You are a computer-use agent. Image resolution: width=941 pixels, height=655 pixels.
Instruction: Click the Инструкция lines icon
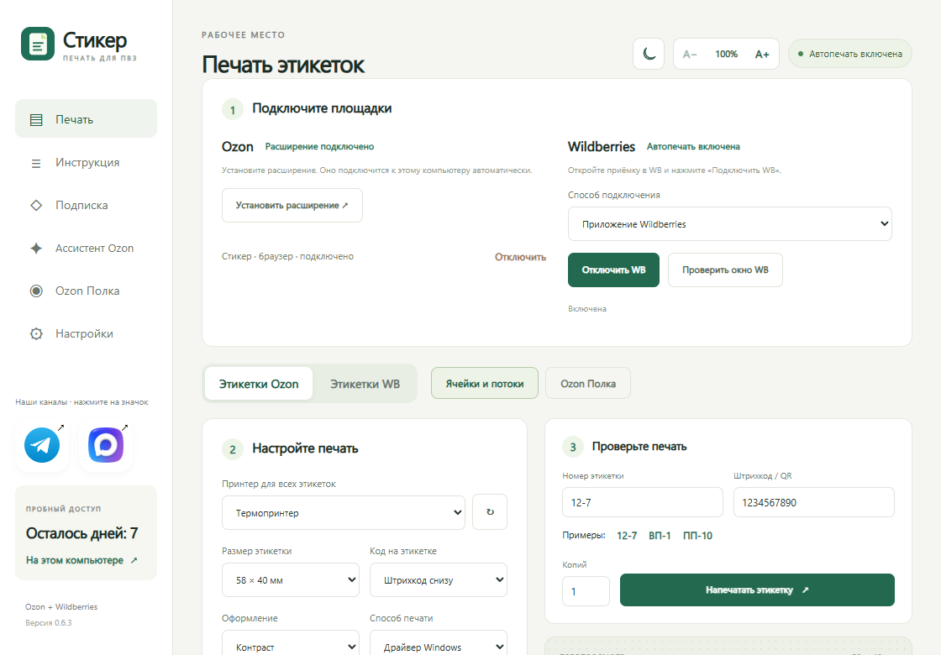tap(36, 163)
